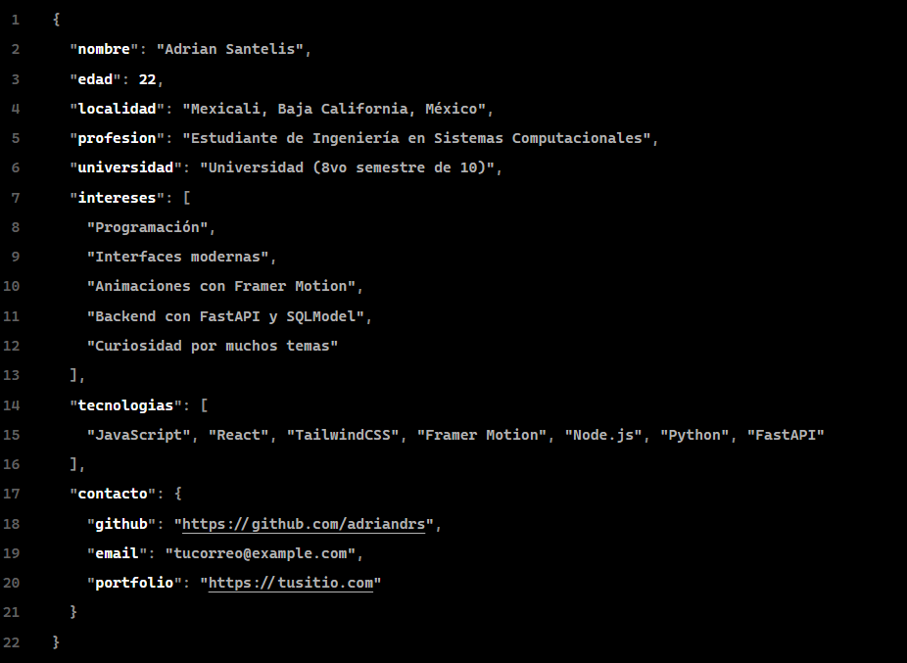Viewport: 907px width, 663px height.
Task: Click the edad value 22
Action: (x=147, y=79)
